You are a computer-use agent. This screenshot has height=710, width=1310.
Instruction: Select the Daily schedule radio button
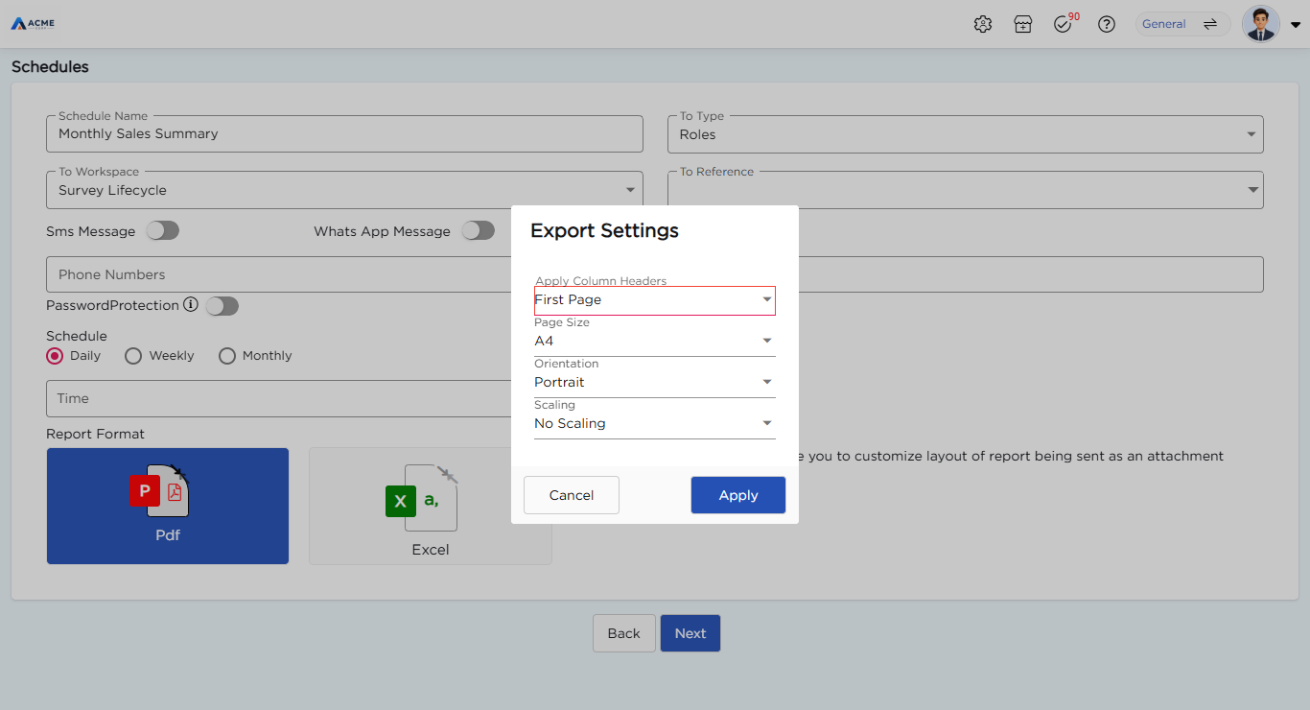click(x=55, y=356)
